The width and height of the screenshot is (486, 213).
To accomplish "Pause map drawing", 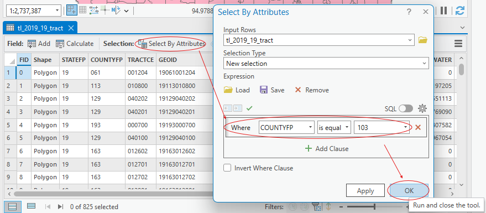I will point(444,11).
